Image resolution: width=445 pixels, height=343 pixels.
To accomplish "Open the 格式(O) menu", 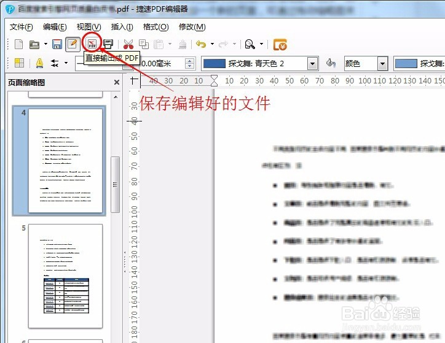I will (156, 27).
